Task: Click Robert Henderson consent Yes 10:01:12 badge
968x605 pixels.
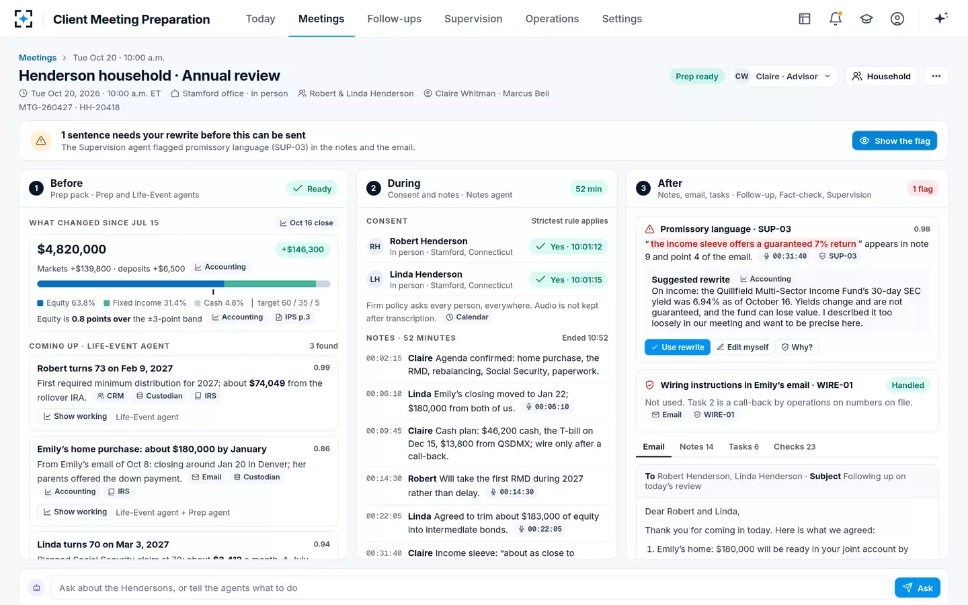Action: 569,247
